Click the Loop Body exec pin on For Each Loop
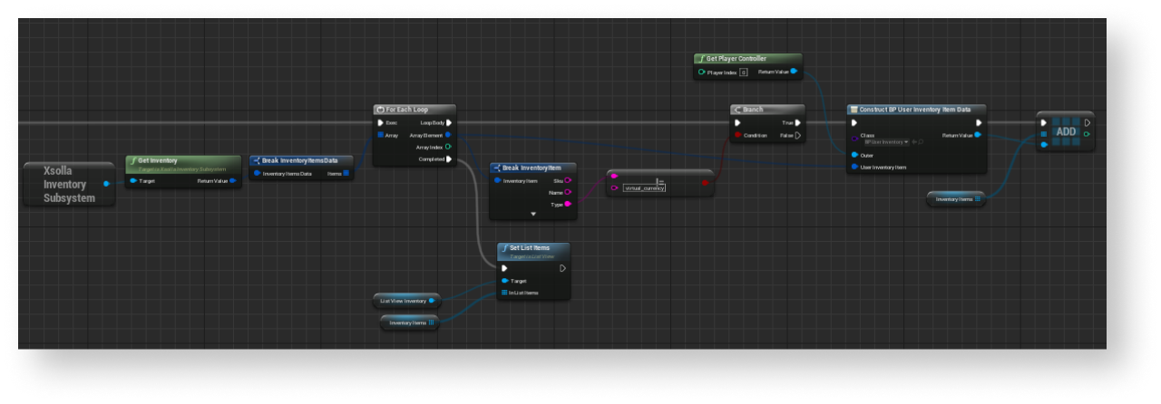Screen dimensions: 1161x404 point(449,122)
